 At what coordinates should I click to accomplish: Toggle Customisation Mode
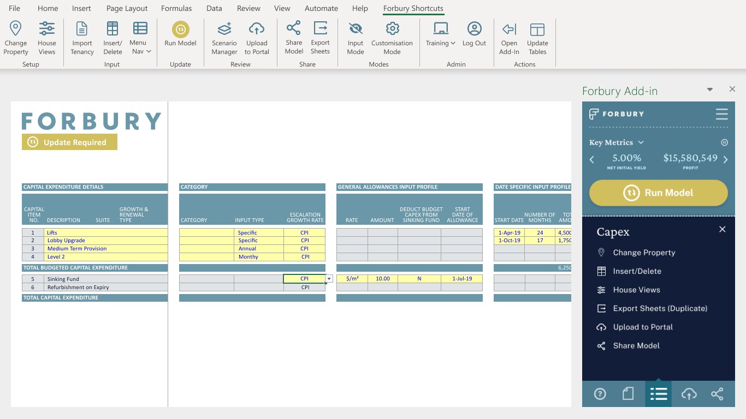[392, 38]
